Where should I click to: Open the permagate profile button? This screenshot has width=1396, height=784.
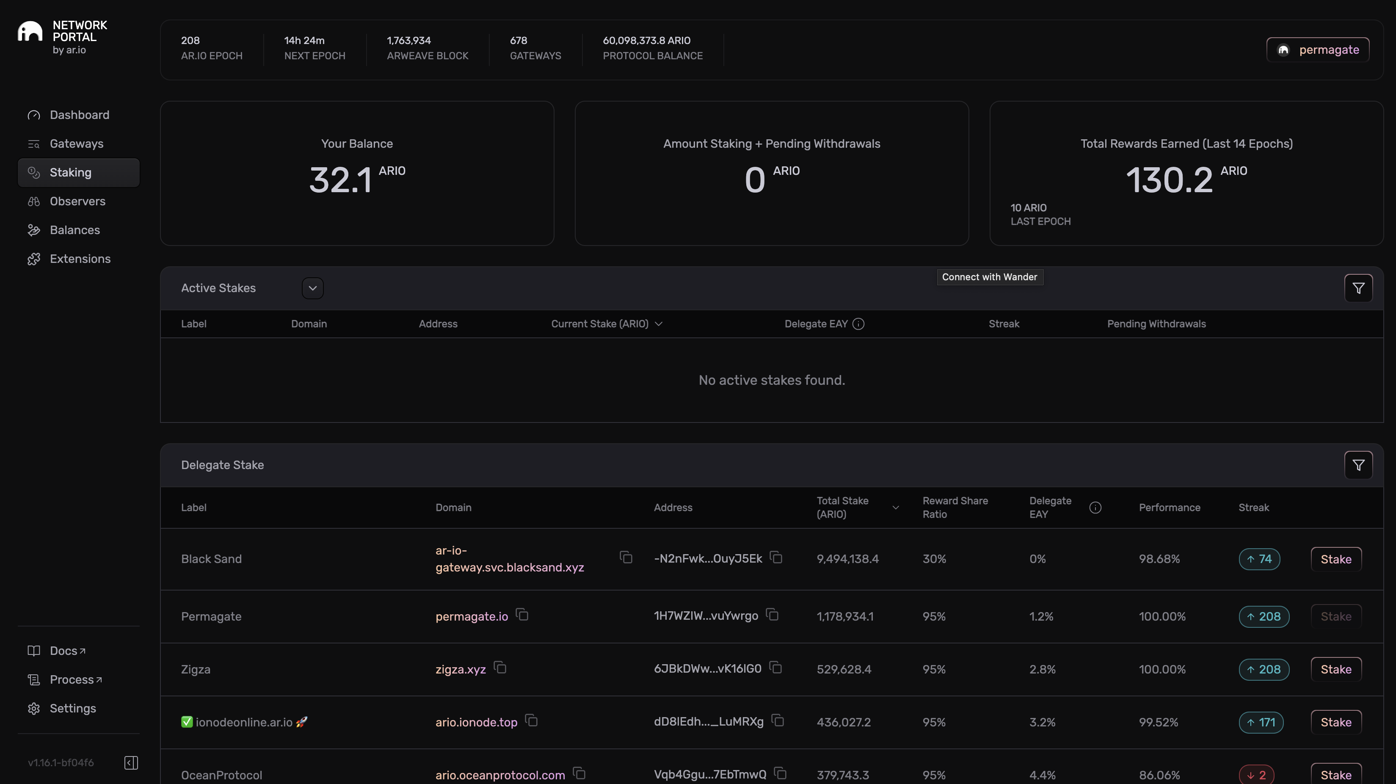pos(1317,50)
